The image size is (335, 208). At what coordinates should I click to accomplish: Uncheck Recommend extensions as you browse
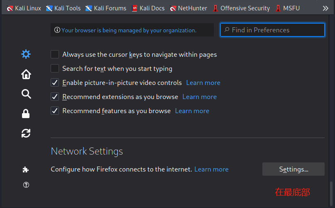click(x=55, y=97)
